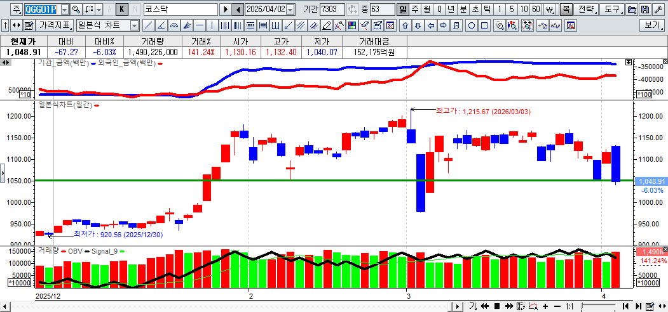
Task: Open the 도구 tools menu
Action: tap(612, 10)
